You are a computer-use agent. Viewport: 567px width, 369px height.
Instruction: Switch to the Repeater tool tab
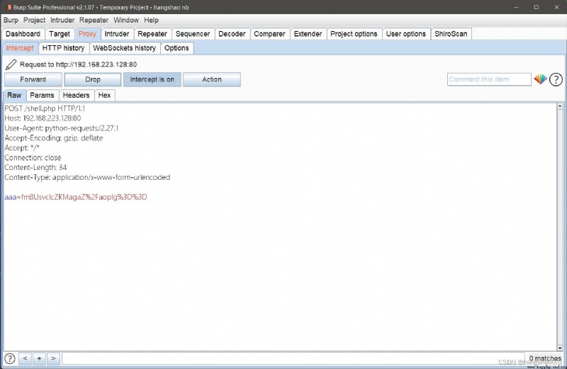tap(152, 34)
